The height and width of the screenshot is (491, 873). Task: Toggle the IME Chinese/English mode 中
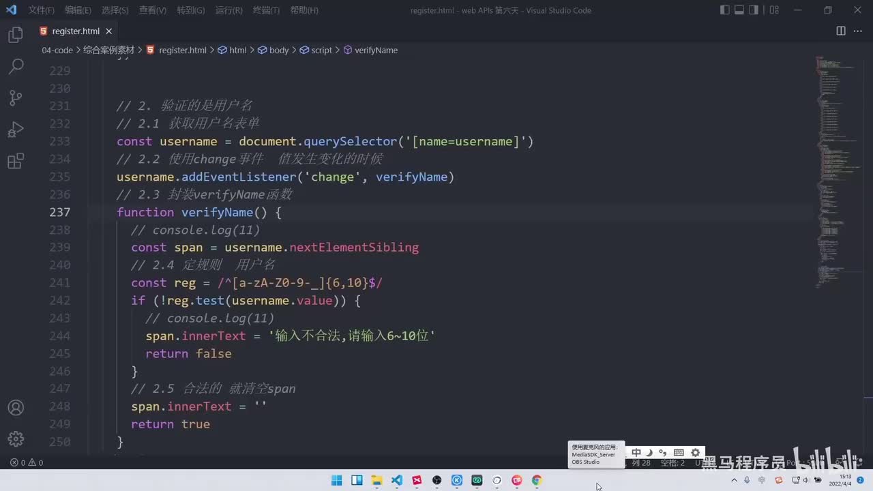pos(636,453)
